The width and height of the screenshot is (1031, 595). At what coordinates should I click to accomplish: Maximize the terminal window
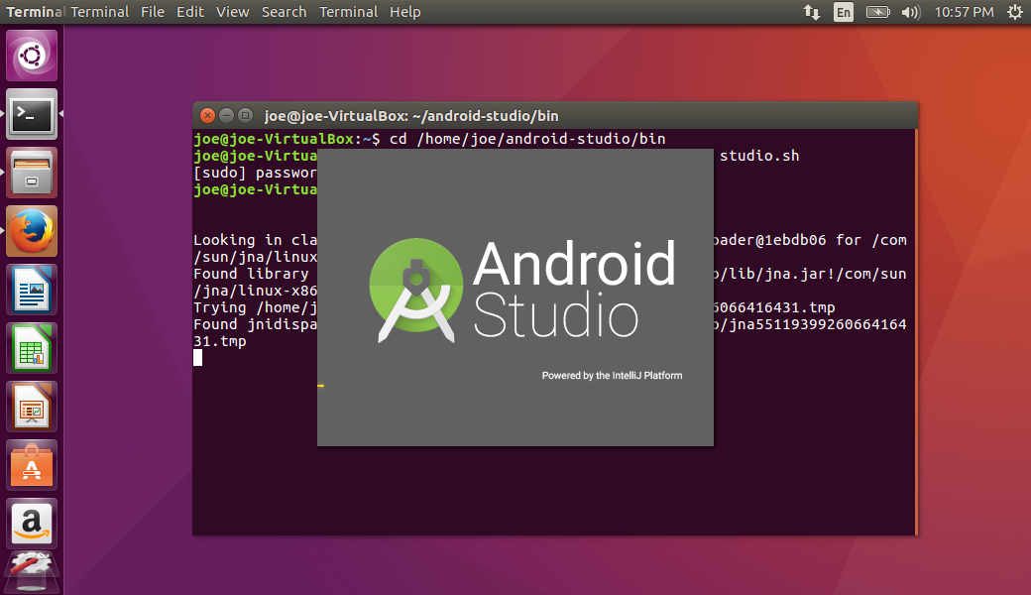click(x=245, y=116)
